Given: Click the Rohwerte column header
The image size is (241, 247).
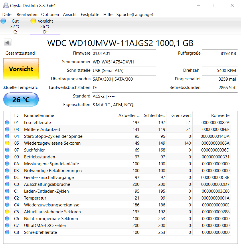Looking at the screenshot, I should click(212, 115).
